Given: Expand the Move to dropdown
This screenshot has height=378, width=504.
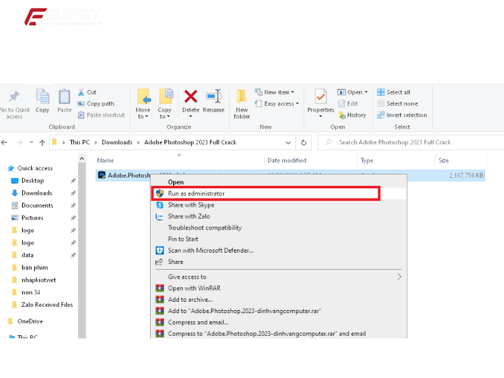Looking at the screenshot, I should click(x=143, y=116).
